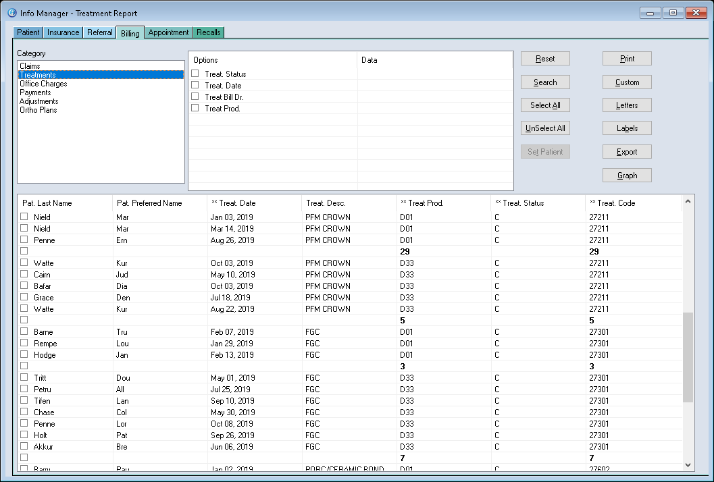Image resolution: width=714 pixels, height=482 pixels.
Task: Choose Select All button
Action: tap(545, 105)
